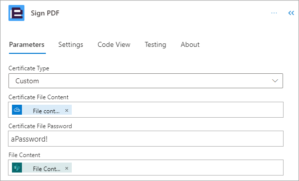
Task: Click the SharePoint icon in the File Content token
Action: 17,168
